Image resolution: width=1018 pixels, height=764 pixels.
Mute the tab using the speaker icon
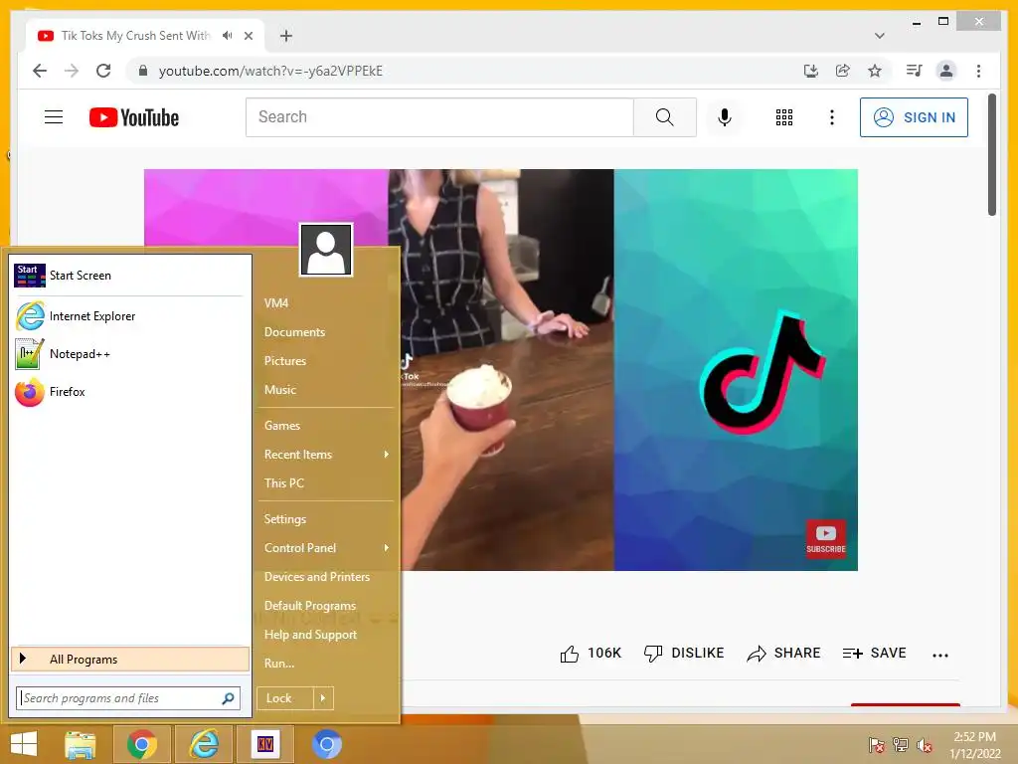227,36
